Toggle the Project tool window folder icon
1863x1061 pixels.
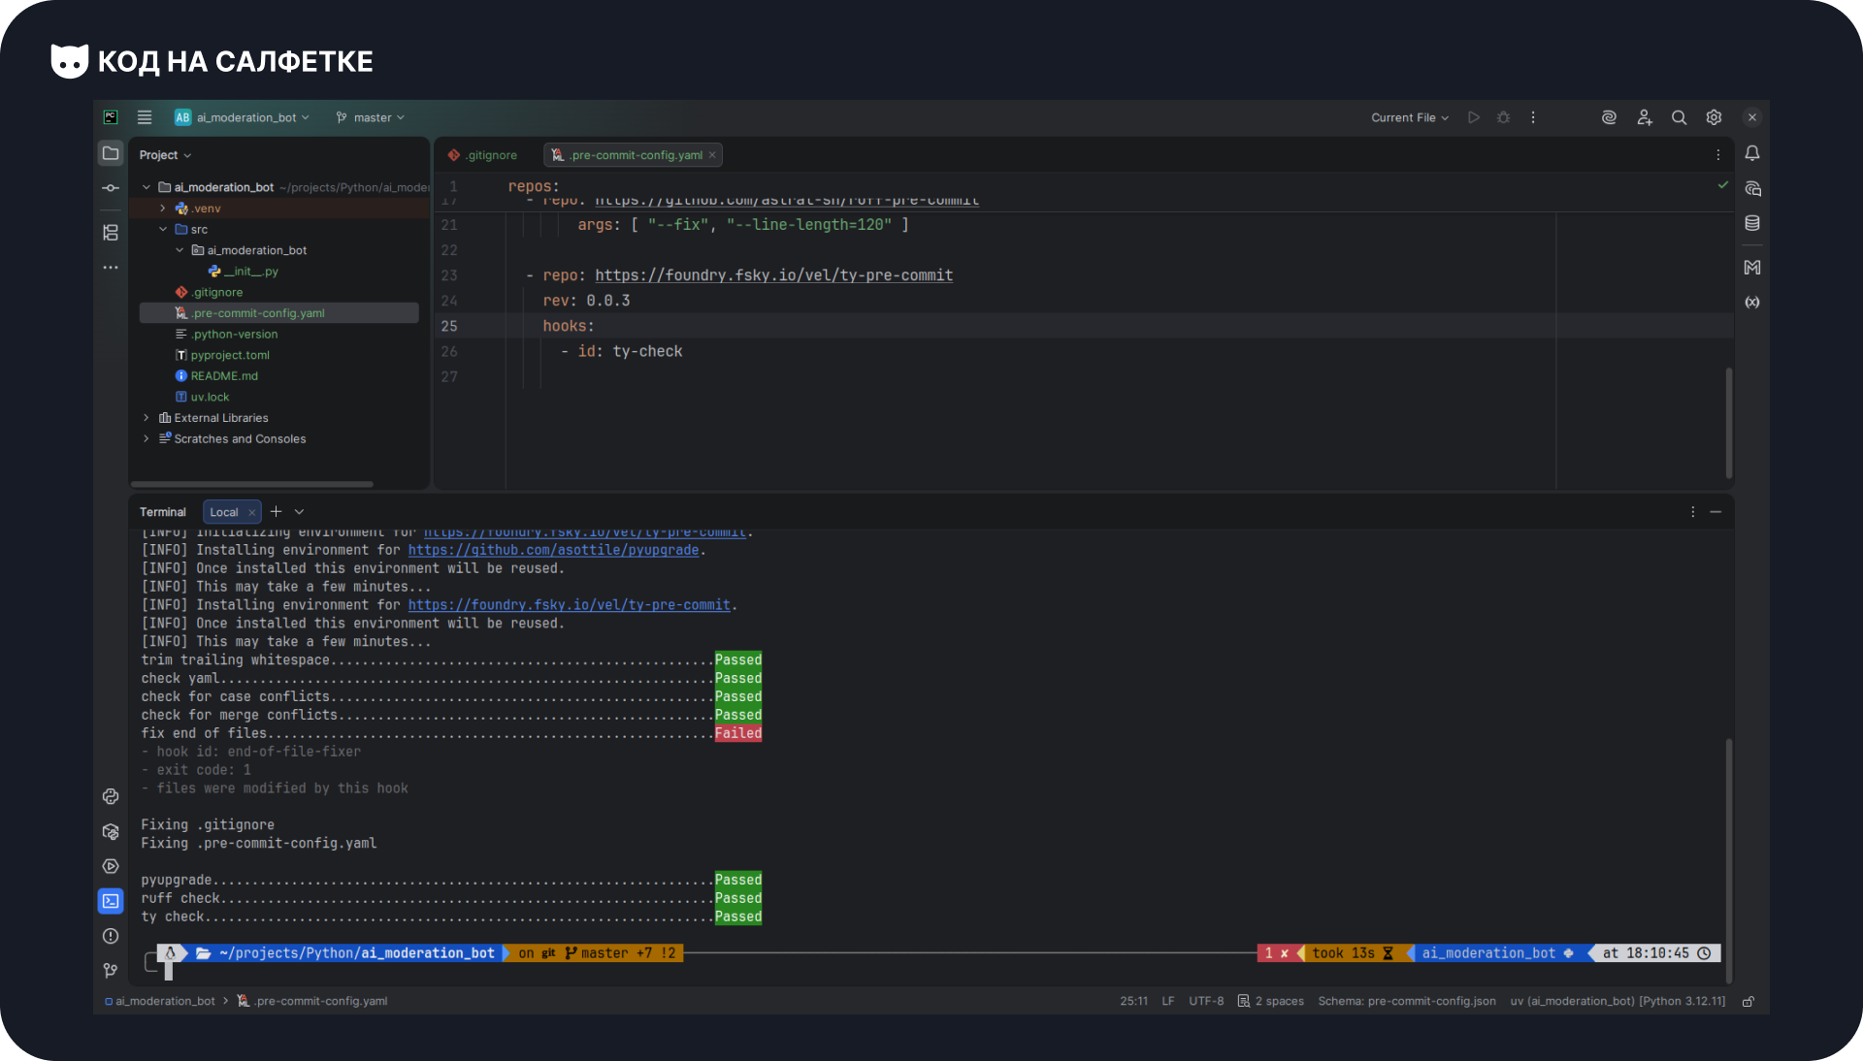111,153
